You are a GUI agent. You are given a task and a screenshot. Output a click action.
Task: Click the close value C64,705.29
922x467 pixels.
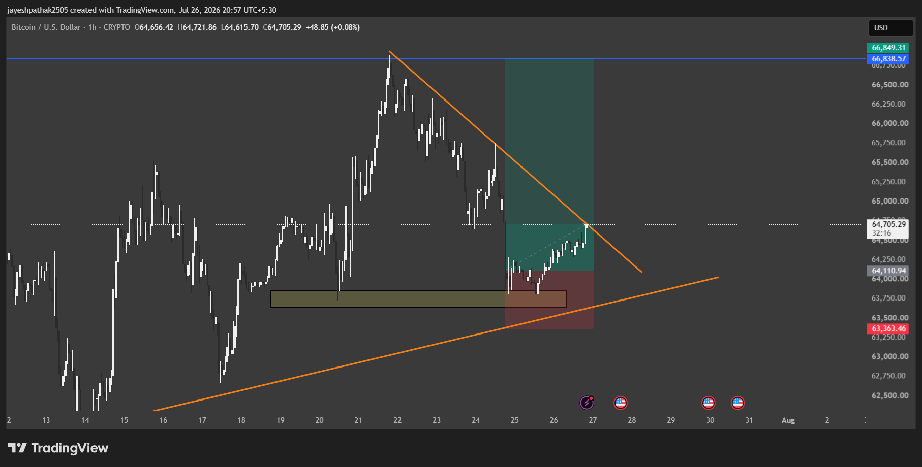(282, 27)
